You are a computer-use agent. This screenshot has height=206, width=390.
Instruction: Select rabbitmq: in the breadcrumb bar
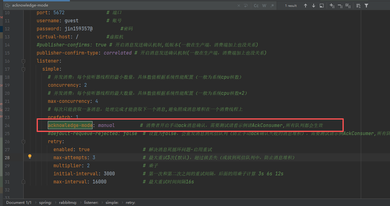click(x=67, y=203)
